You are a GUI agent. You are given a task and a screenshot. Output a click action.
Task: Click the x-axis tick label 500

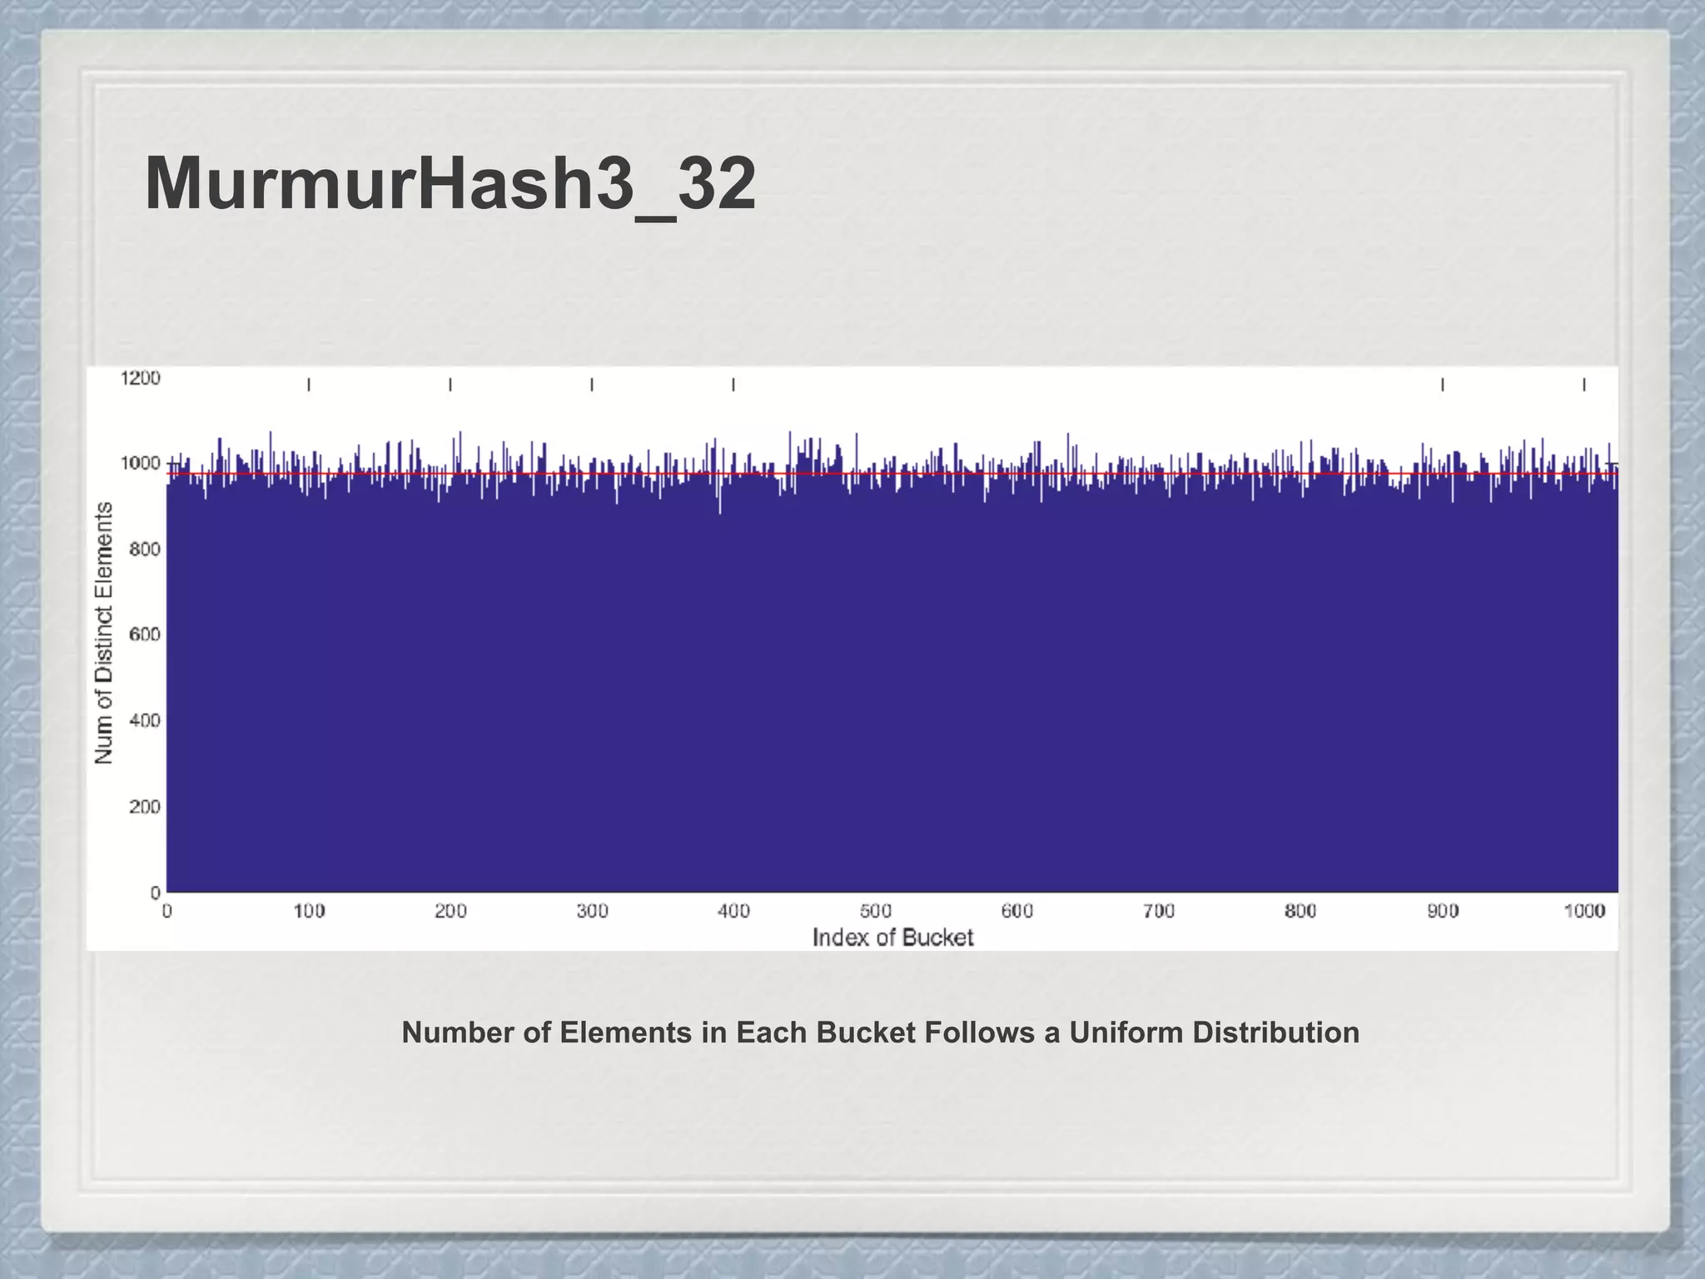click(876, 911)
